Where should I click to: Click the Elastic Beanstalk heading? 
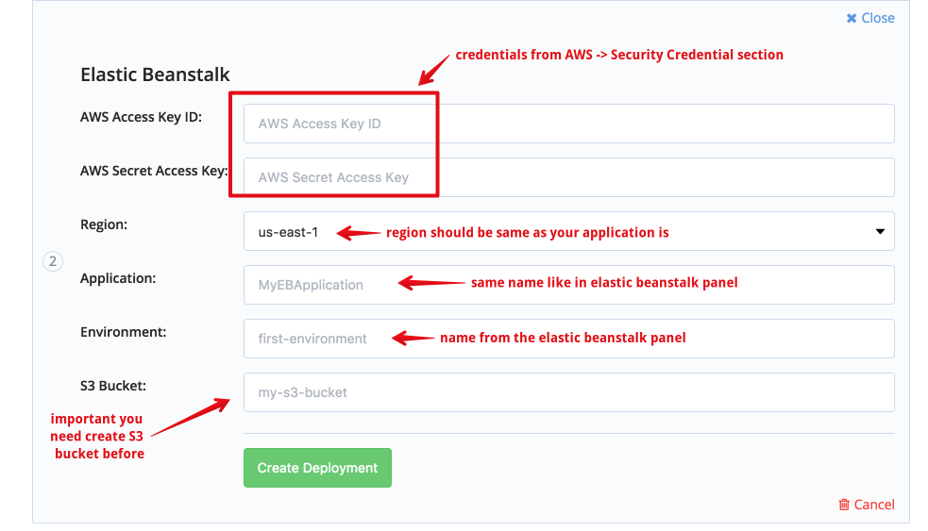[155, 75]
